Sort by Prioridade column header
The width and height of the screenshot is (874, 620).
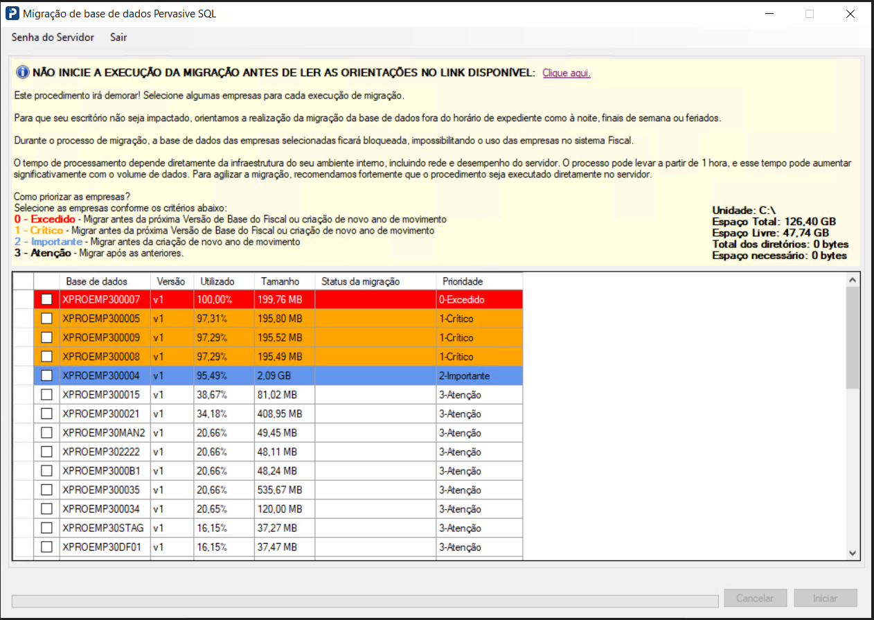(479, 281)
